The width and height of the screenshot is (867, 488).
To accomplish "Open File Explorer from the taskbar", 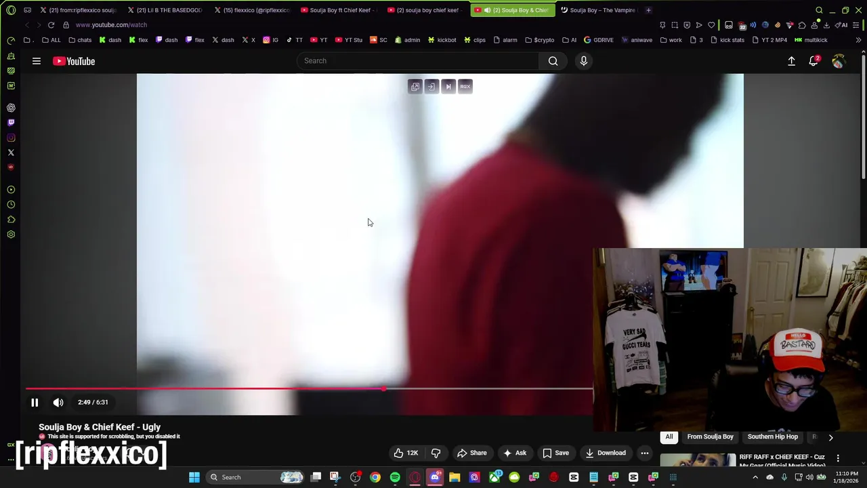I will (x=454, y=477).
